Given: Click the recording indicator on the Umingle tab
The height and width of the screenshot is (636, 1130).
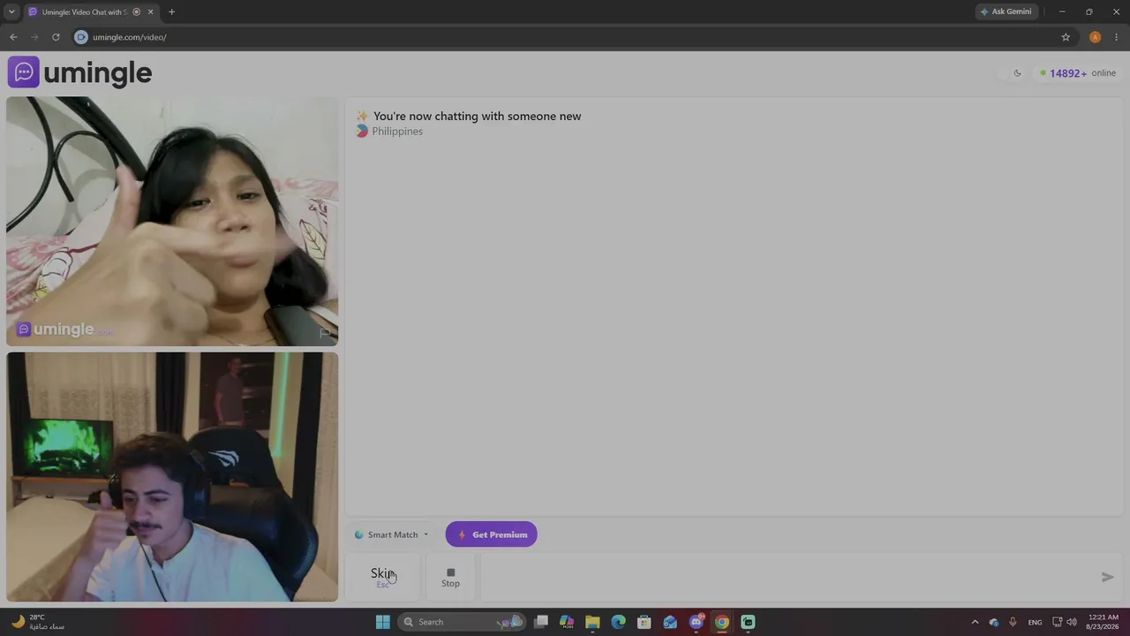Looking at the screenshot, I should (136, 11).
